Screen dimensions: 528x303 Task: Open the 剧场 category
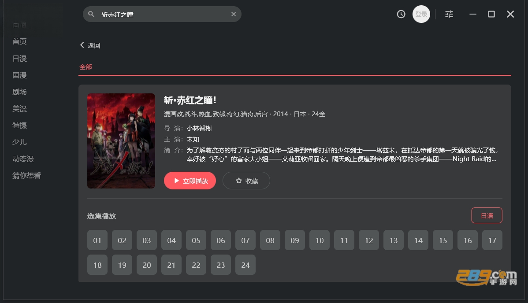coord(19,92)
